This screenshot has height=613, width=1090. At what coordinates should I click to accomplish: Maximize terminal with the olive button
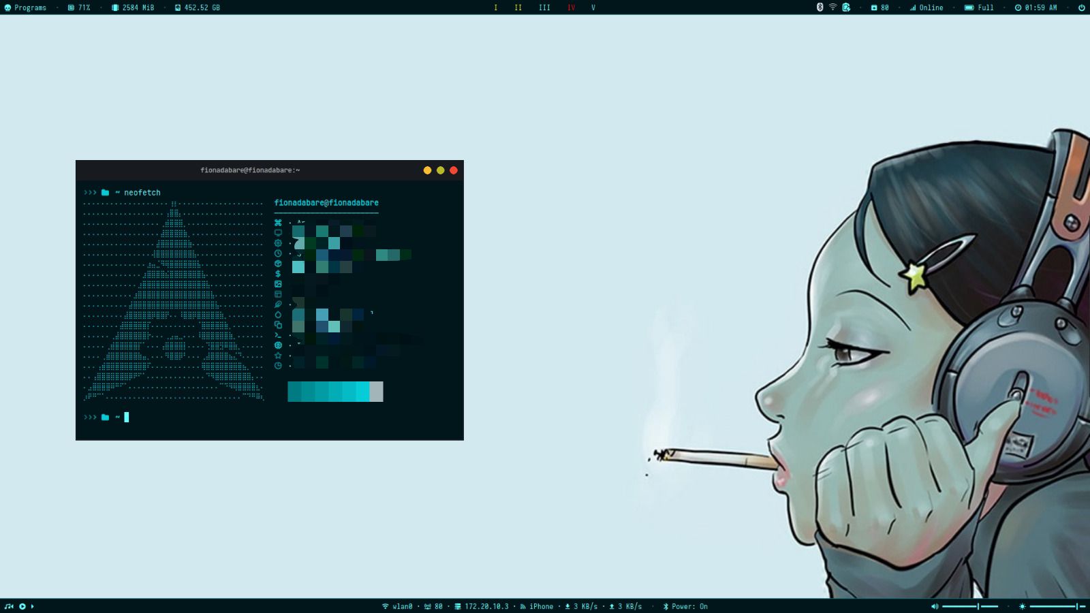440,170
